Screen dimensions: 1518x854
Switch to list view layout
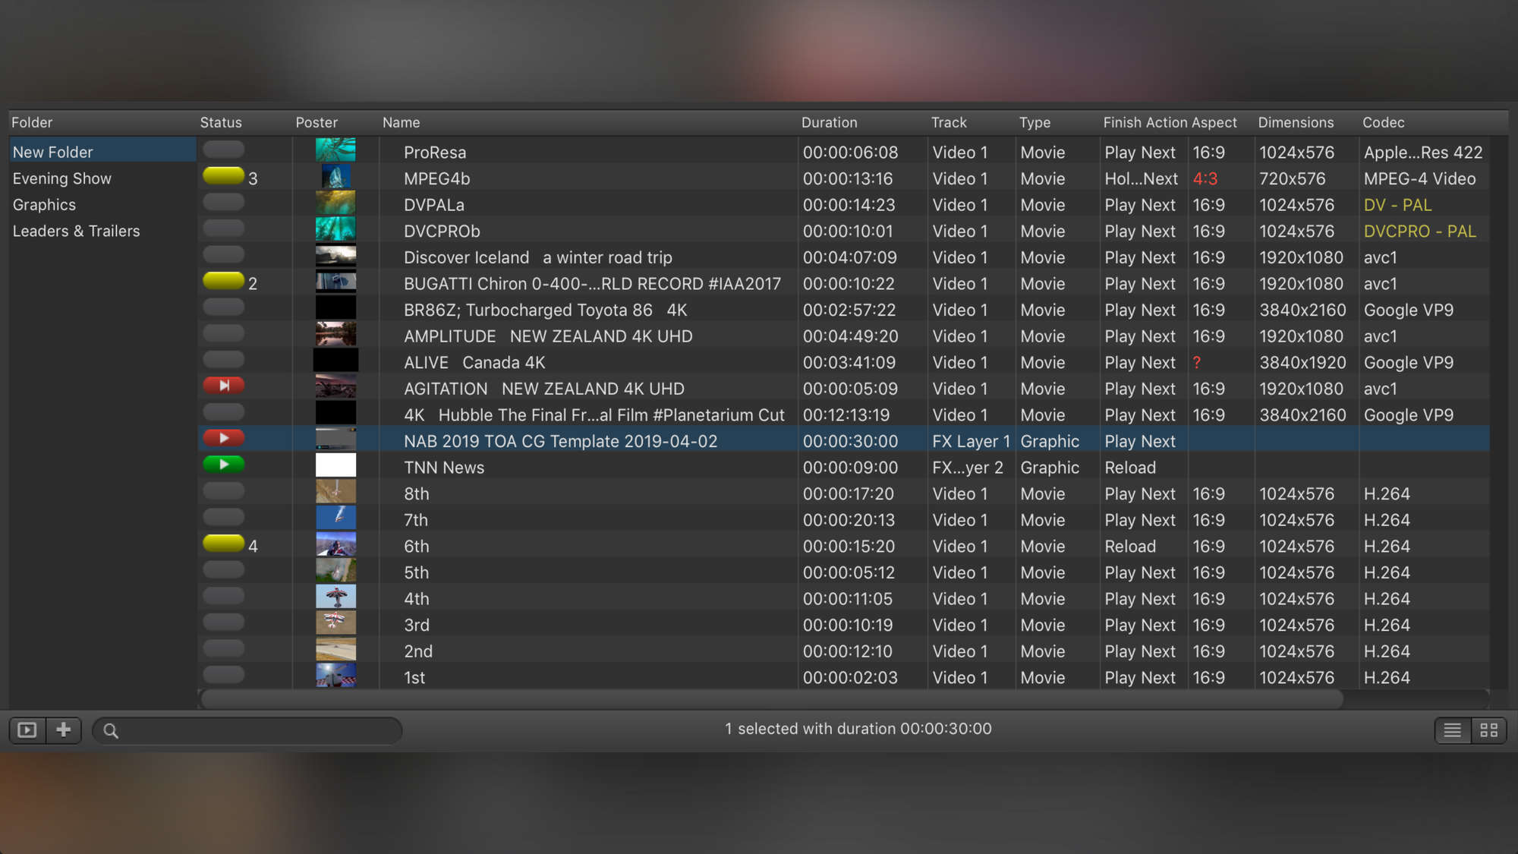1452,730
